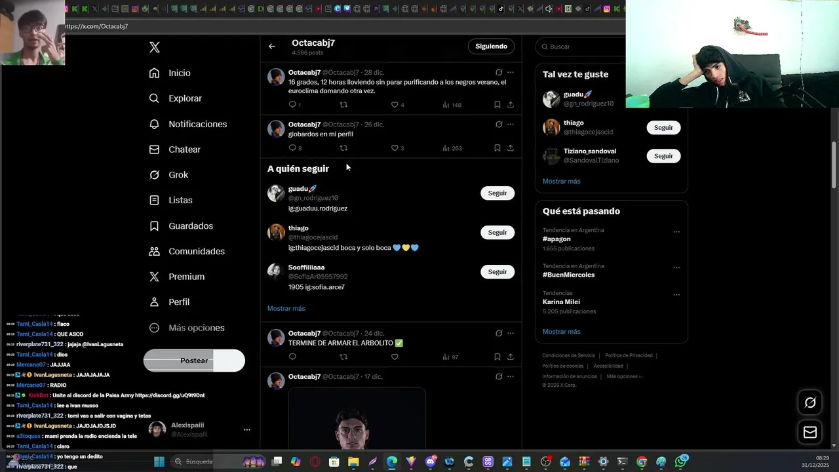Open Chatear in the sidebar

[x=174, y=149]
